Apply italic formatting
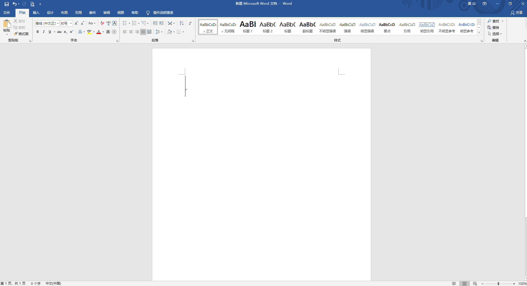This screenshot has height=286, width=527. pos(44,32)
